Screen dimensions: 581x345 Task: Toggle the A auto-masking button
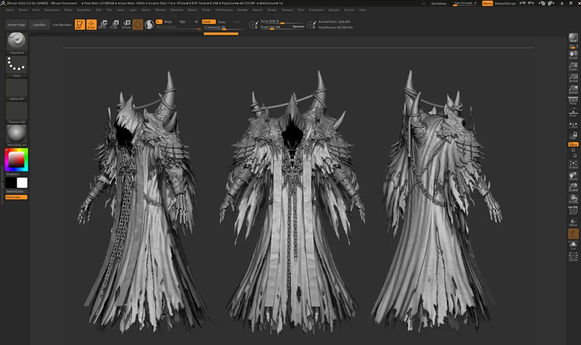pos(159,22)
